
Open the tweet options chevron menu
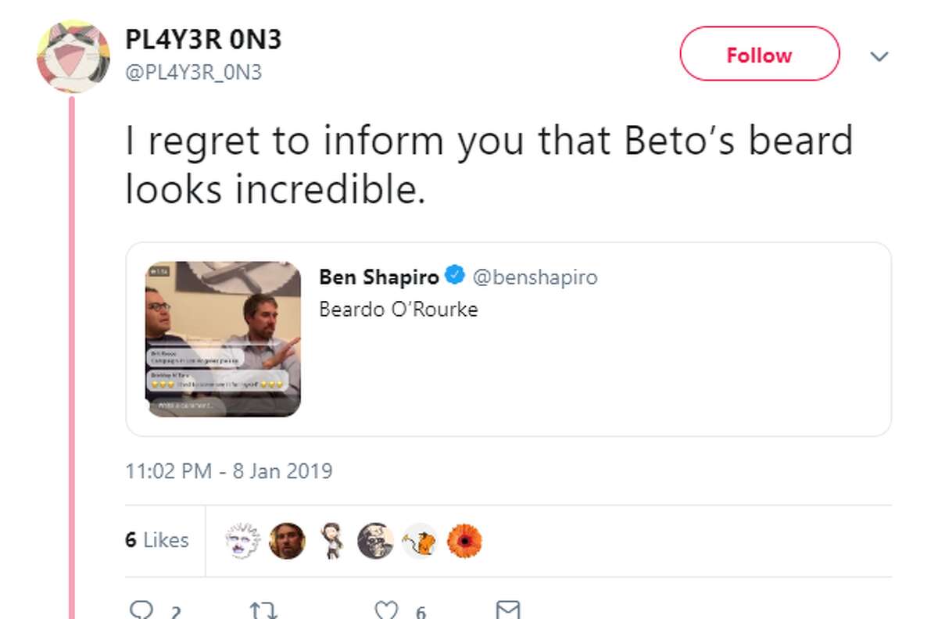click(880, 56)
